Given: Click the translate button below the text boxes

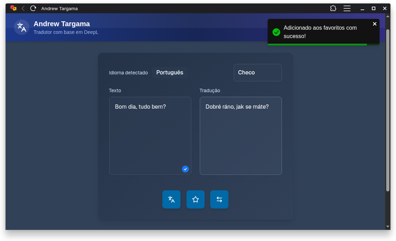Looking at the screenshot, I should [x=171, y=199].
